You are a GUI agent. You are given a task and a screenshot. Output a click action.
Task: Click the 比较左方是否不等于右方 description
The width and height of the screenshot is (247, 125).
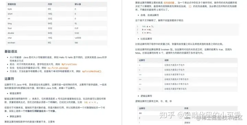coord(175,89)
